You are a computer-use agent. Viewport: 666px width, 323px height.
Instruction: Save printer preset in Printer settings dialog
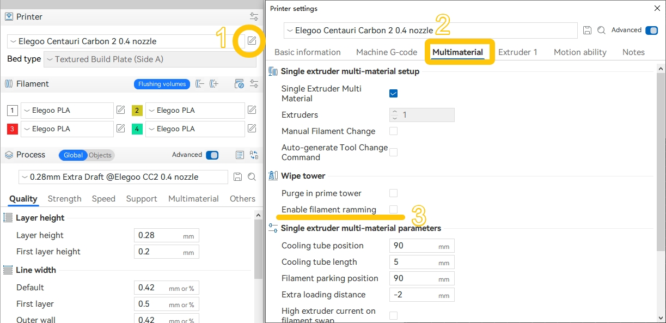point(587,31)
